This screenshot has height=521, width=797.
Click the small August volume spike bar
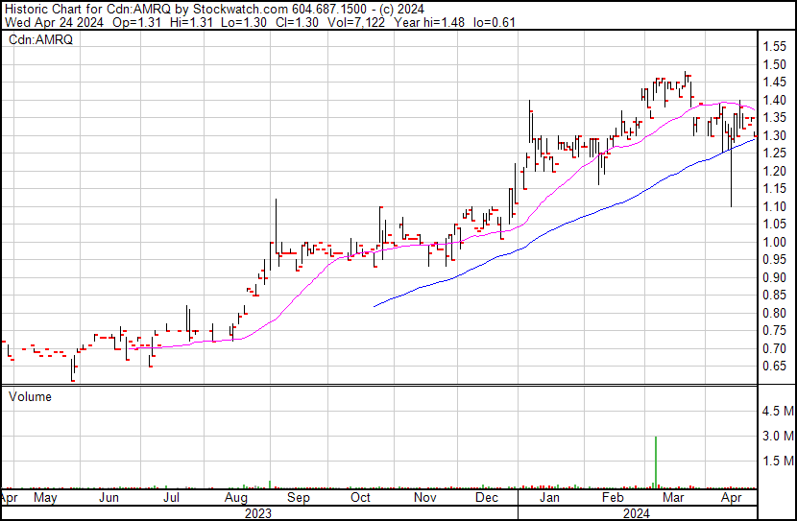pos(270,483)
